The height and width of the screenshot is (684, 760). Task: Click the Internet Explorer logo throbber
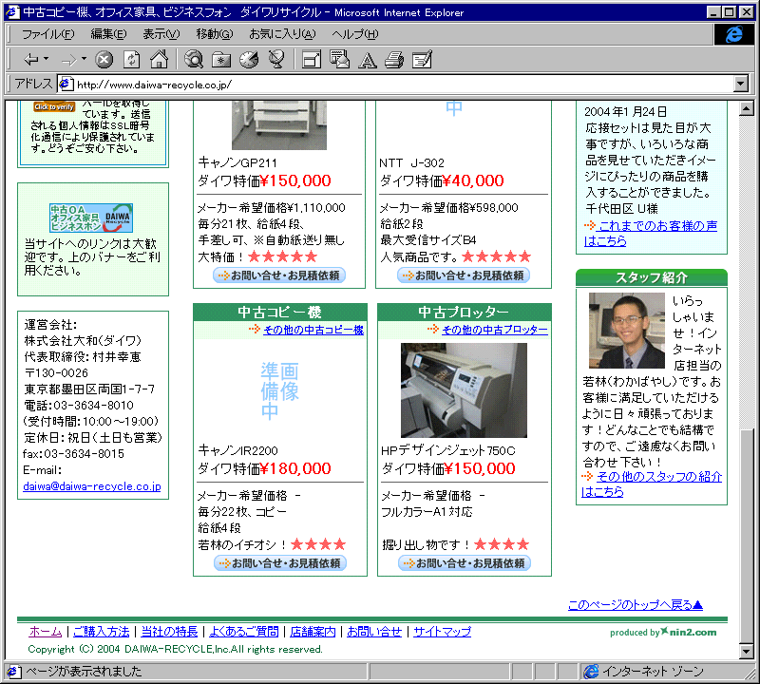click(733, 34)
